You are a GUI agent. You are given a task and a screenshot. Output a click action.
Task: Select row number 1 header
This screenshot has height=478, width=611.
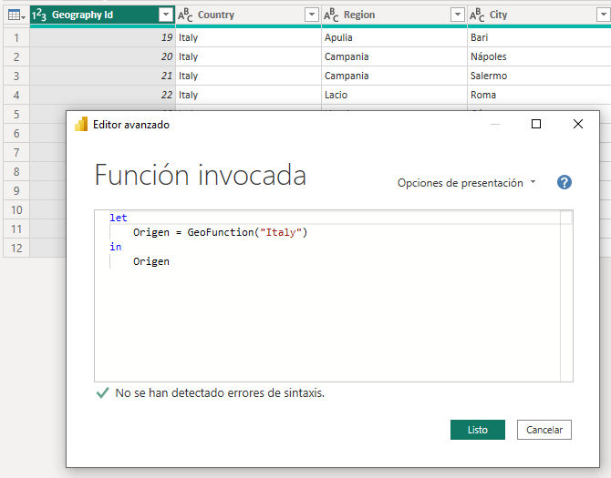click(16, 37)
